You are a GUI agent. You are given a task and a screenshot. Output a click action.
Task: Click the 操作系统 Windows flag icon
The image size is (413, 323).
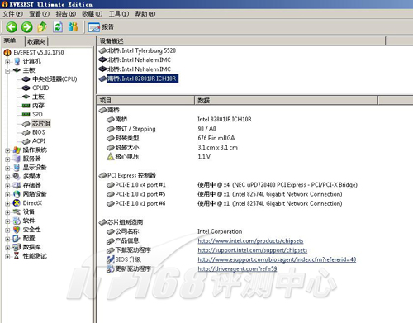pos(17,150)
